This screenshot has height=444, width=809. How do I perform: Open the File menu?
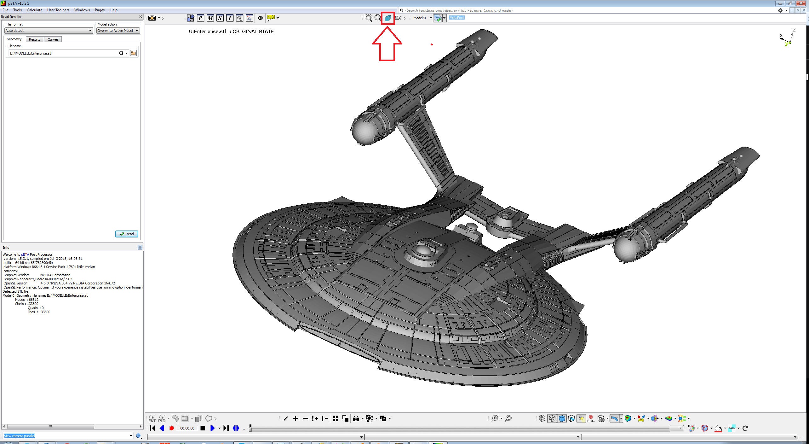click(5, 10)
